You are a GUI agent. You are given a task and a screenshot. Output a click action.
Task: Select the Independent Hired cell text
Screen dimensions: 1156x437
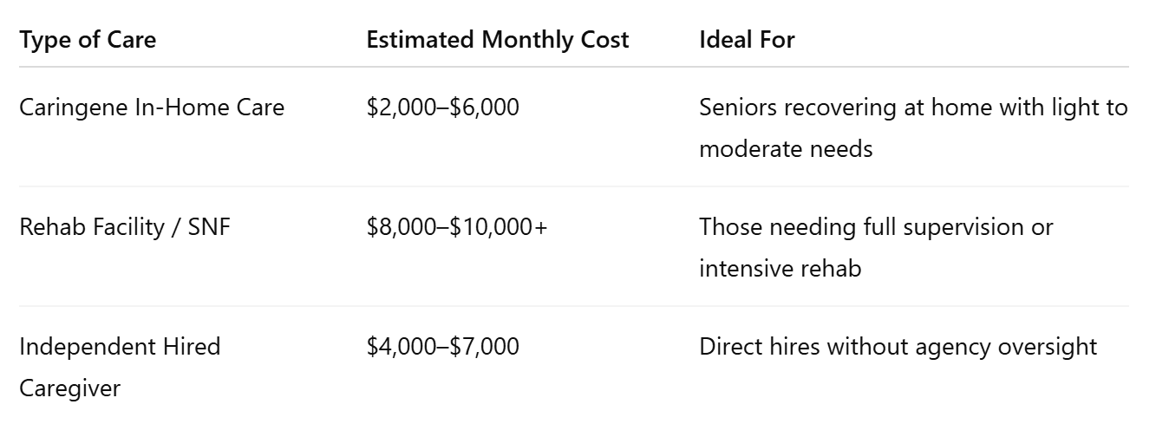tap(120, 348)
